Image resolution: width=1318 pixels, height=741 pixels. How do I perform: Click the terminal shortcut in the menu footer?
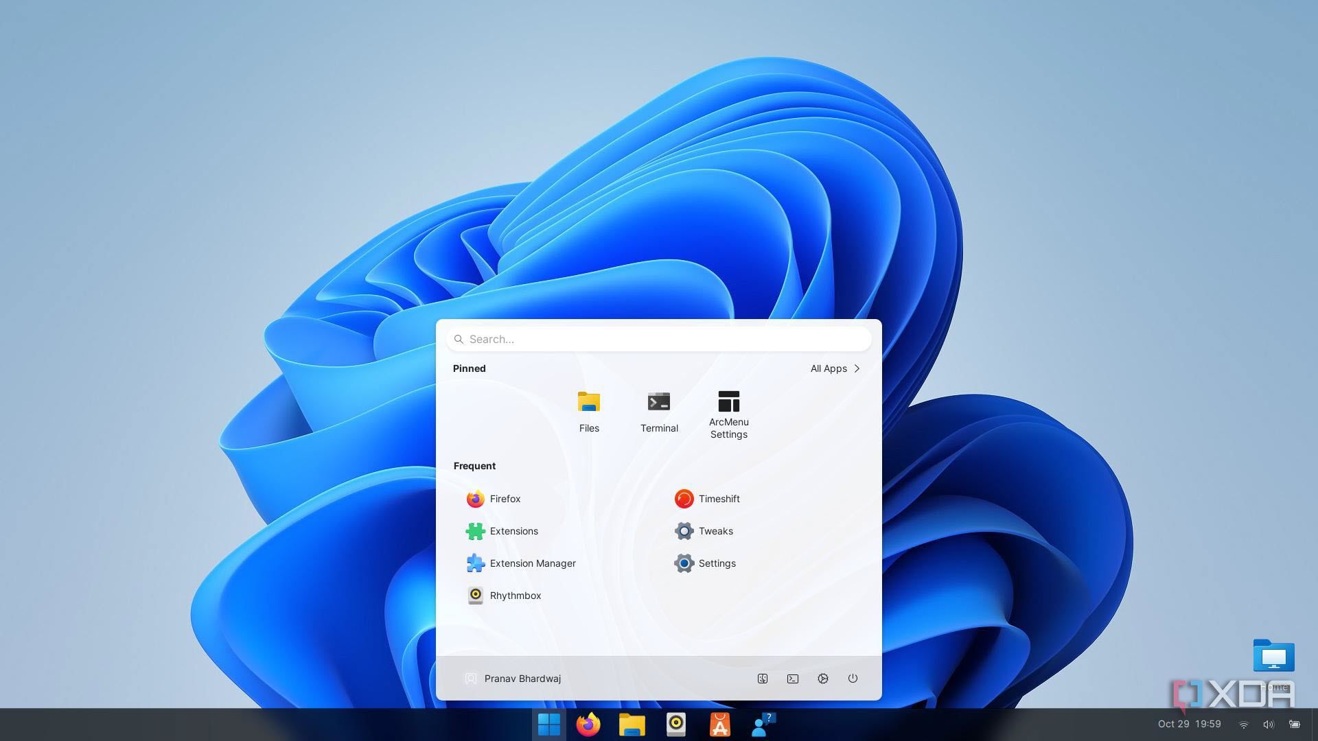(x=792, y=679)
